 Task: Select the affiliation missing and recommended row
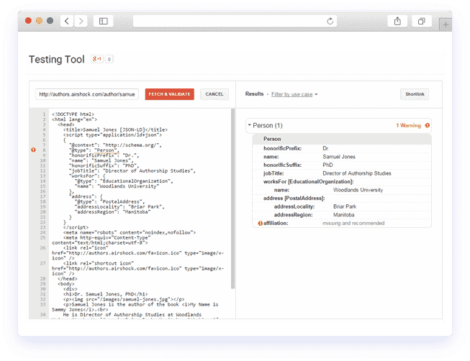[338, 224]
